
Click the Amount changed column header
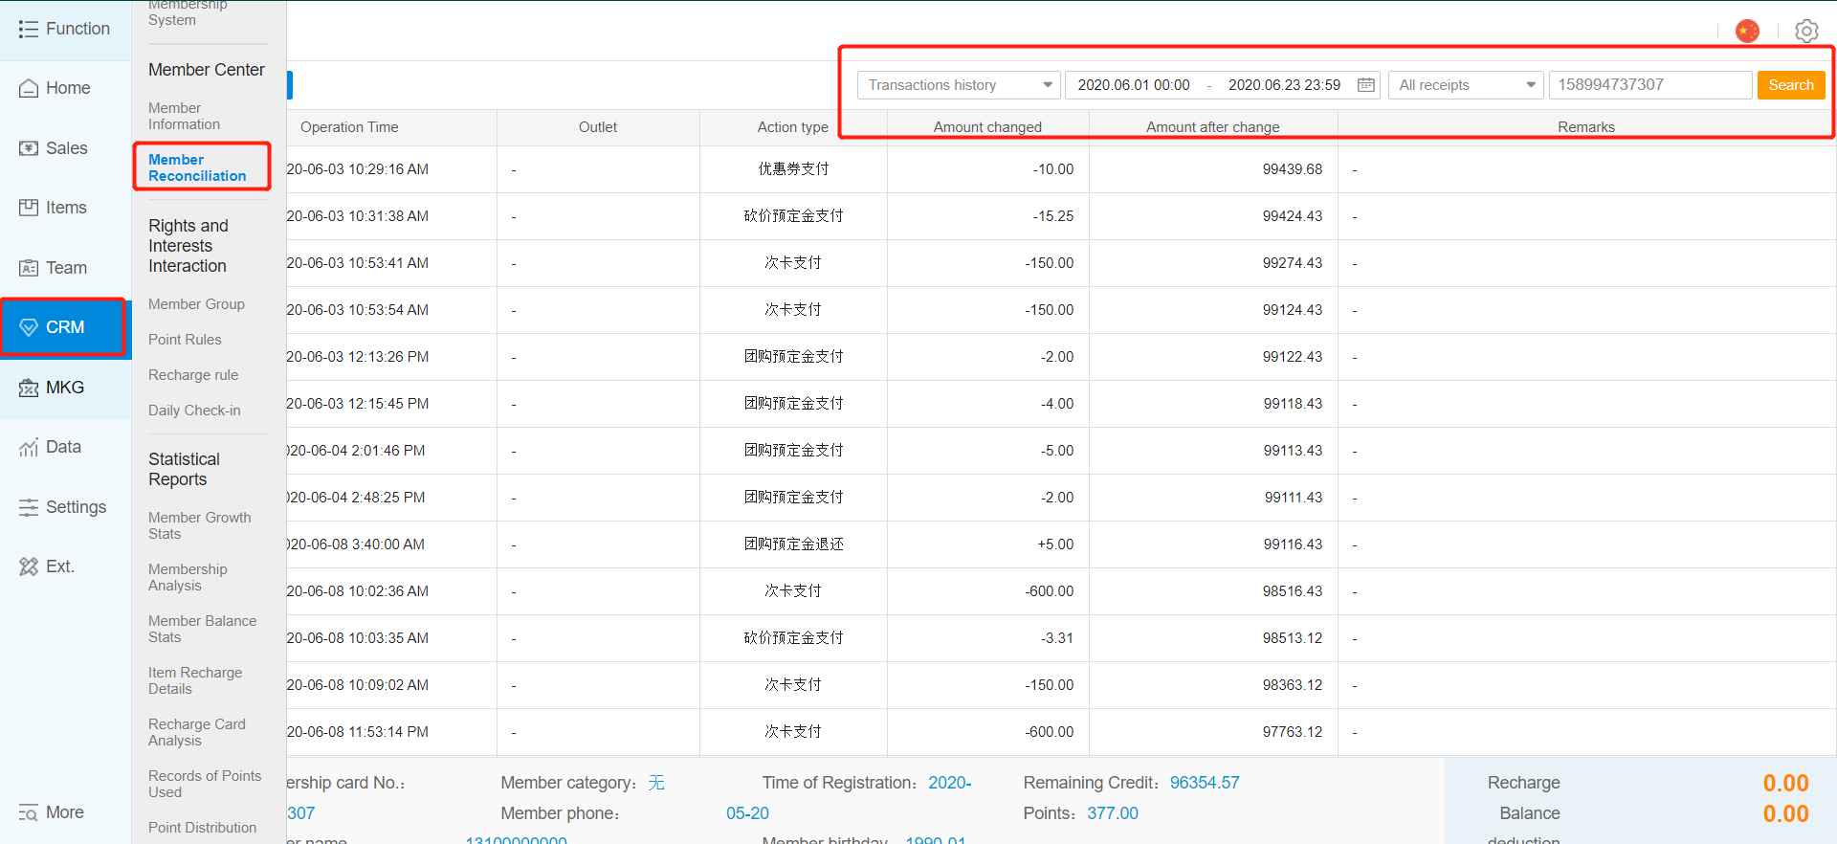[x=987, y=127]
